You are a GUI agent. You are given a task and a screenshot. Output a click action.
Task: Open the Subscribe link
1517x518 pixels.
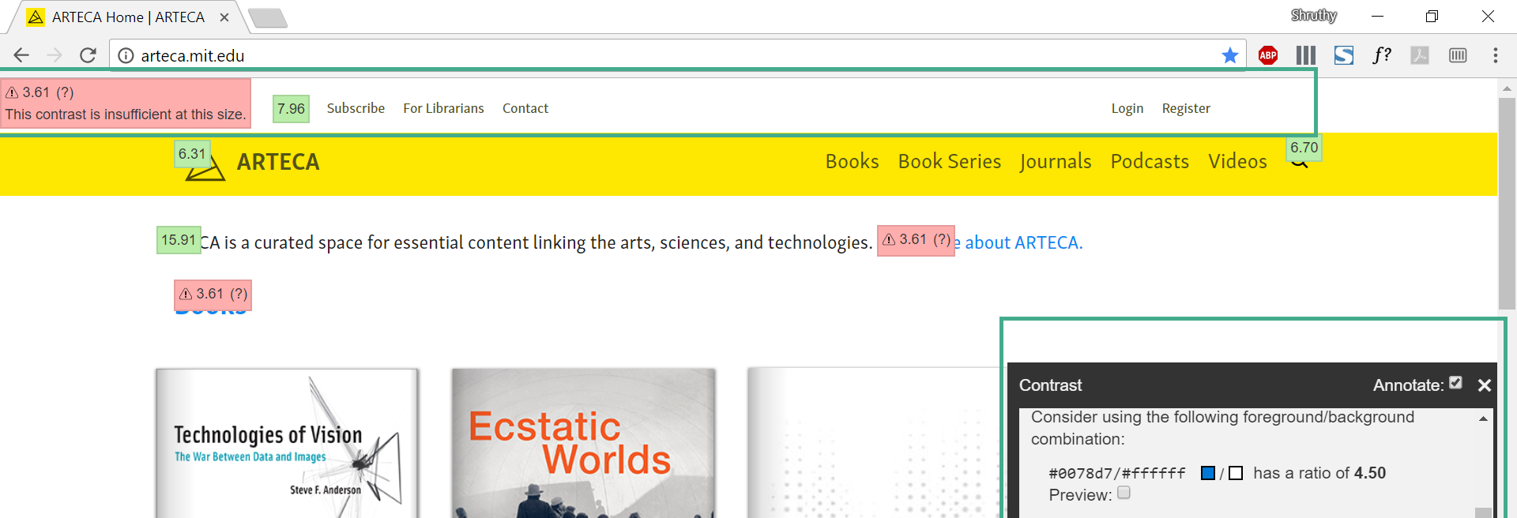[x=356, y=108]
